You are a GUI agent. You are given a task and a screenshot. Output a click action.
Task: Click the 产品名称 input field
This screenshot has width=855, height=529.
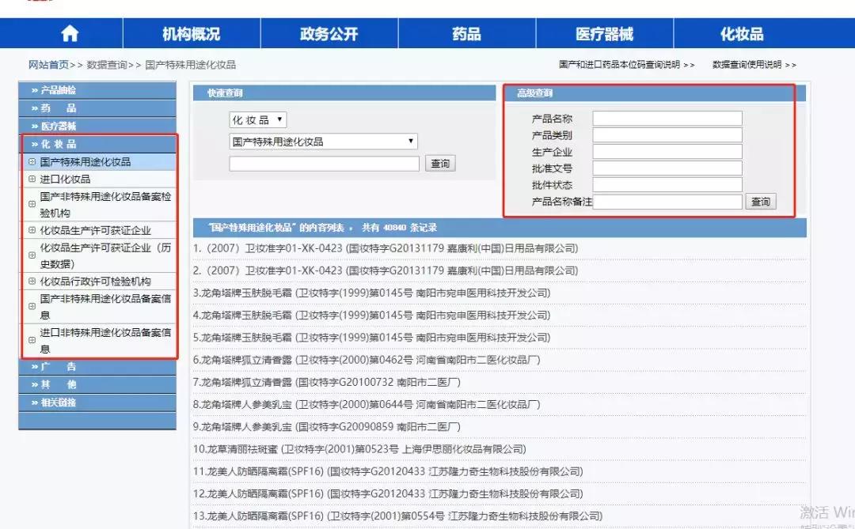pyautogui.click(x=667, y=117)
